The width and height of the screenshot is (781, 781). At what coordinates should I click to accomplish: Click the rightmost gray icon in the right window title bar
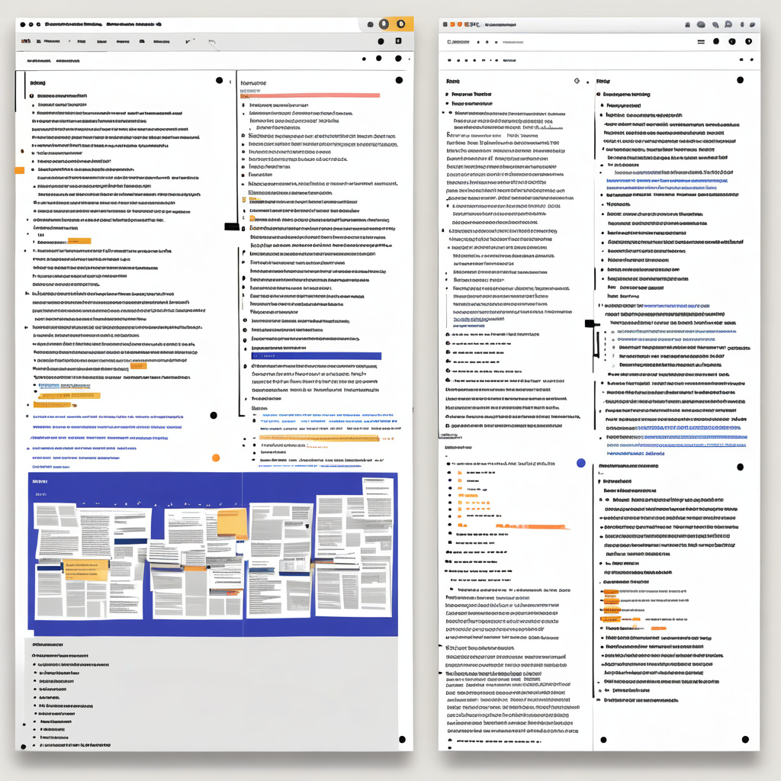[x=750, y=24]
